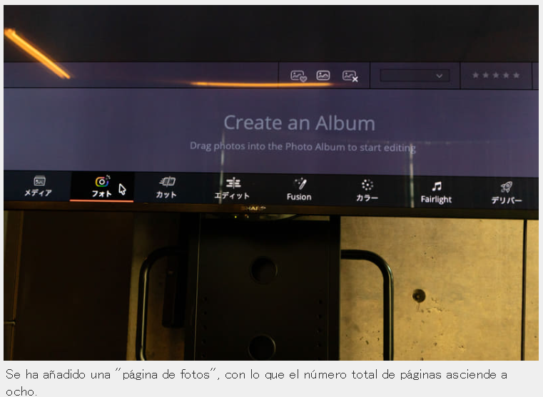Click the plain photo icon in toolbar
The image size is (543, 397).
coord(323,76)
